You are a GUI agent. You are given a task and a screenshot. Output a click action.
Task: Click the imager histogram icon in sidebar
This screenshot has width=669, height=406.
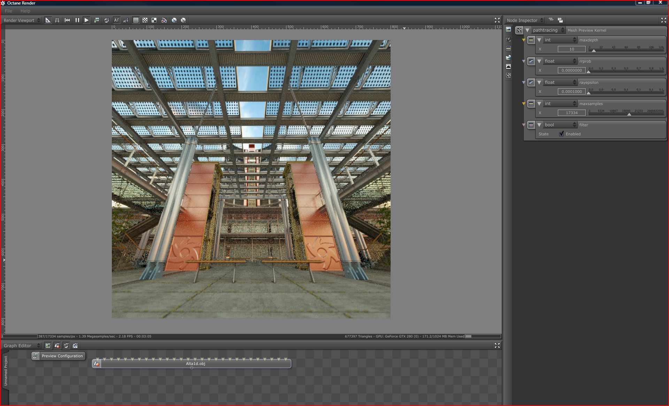[x=508, y=66]
